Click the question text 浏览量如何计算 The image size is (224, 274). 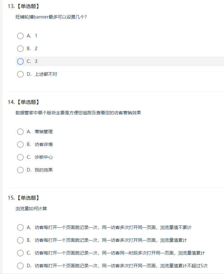(31, 209)
